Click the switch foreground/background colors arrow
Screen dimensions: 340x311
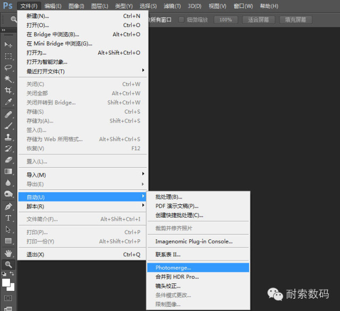click(x=12, y=273)
